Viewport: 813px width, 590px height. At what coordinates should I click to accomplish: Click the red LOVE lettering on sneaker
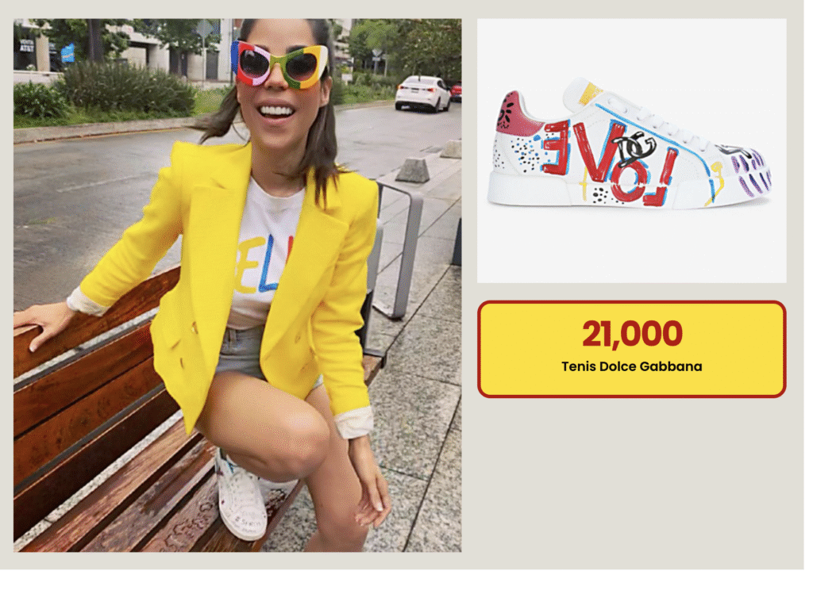[x=610, y=160]
